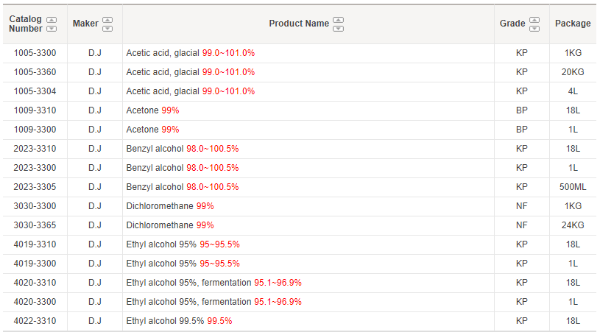Select Acetic acid, glacial 20KG row

point(300,72)
